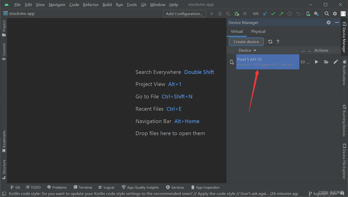Image resolution: width=348 pixels, height=197 pixels.
Task: Open the Navigate menu
Action: tap(57, 5)
